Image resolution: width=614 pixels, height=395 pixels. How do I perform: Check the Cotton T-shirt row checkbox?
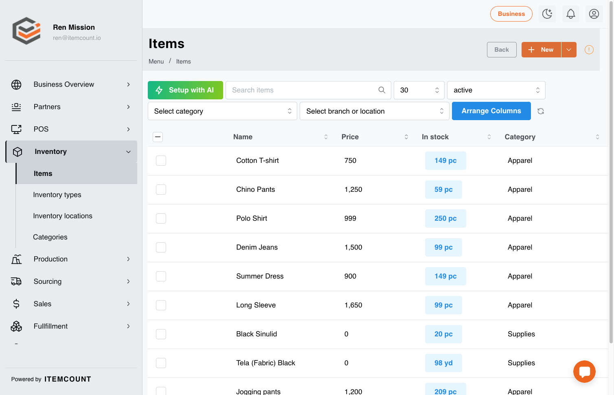click(x=161, y=161)
